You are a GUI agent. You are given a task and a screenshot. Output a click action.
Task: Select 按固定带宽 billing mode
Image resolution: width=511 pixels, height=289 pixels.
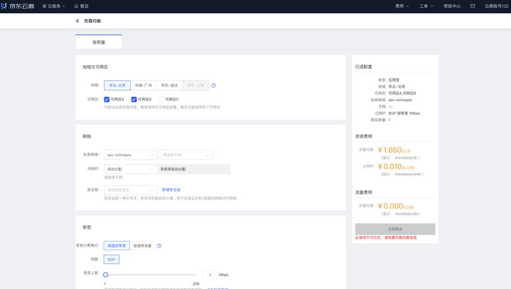click(x=117, y=246)
